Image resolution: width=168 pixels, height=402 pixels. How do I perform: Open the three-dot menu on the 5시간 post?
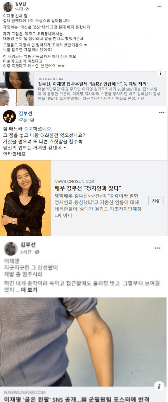[159, 6]
